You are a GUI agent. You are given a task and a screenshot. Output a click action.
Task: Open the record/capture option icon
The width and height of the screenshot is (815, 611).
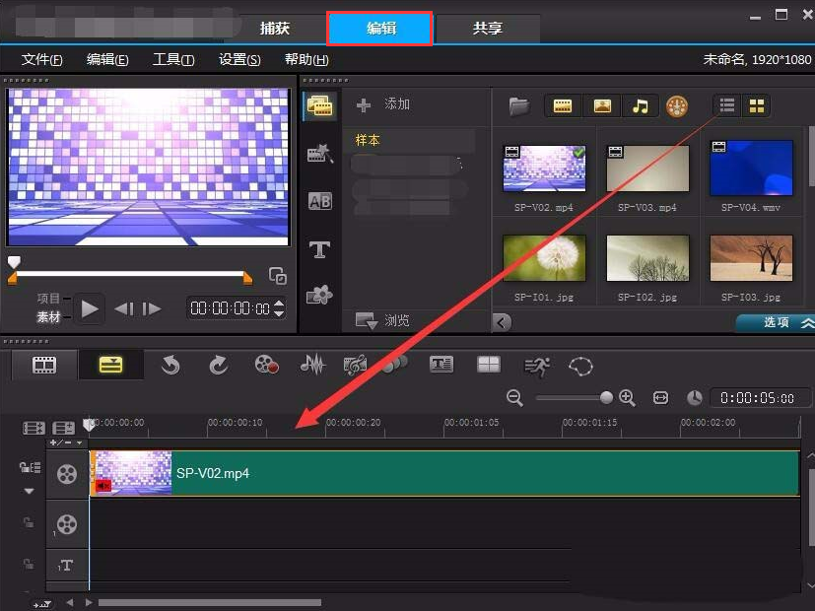267,365
